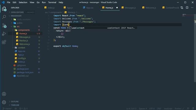196x110 pixels.
Task: Change the JavaScript language mode
Action: [x=168, y=109]
